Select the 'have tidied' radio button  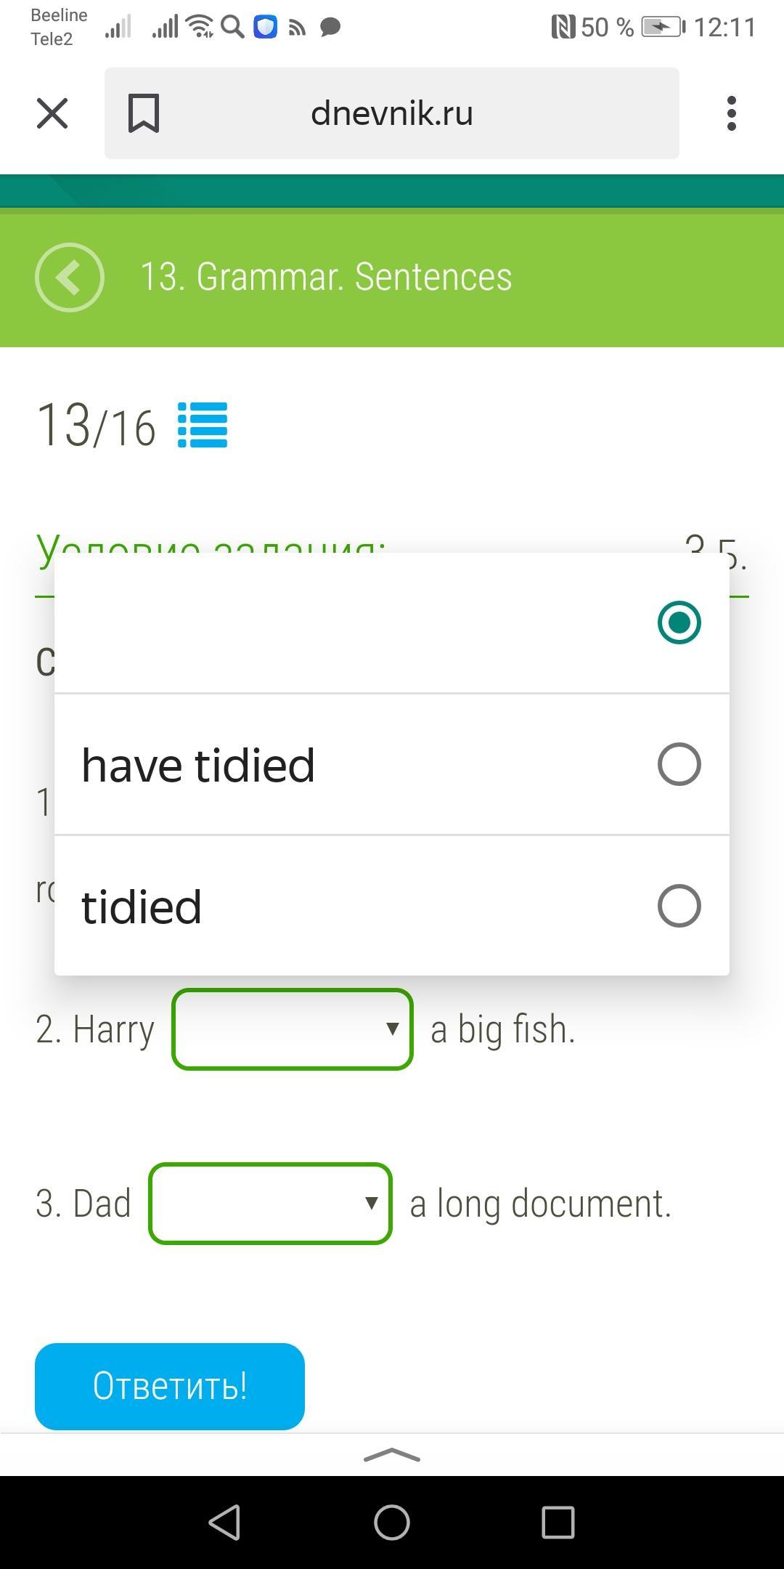pyautogui.click(x=679, y=764)
